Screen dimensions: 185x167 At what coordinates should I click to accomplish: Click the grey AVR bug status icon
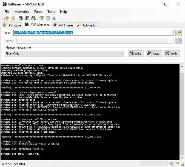(171, 164)
